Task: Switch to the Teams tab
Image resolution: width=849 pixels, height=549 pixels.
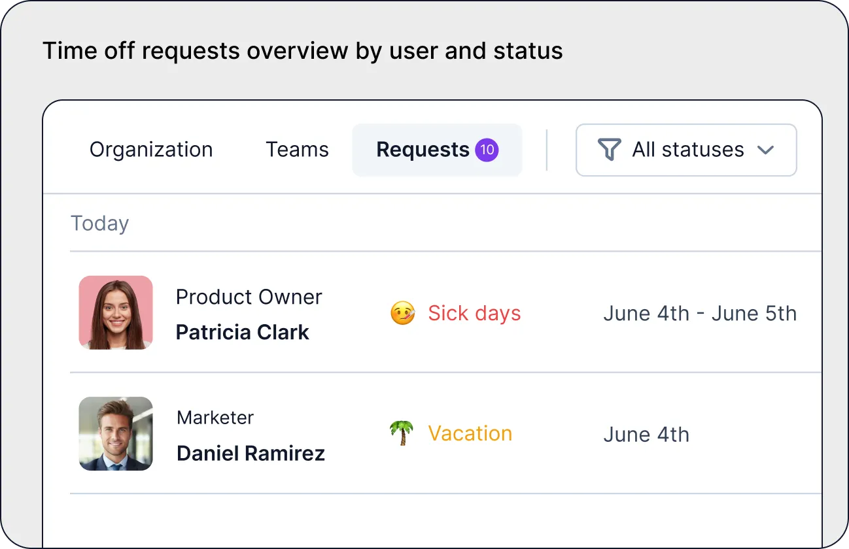Action: tap(297, 150)
